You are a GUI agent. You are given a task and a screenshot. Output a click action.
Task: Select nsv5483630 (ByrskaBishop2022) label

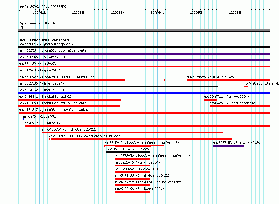tap(69, 129)
